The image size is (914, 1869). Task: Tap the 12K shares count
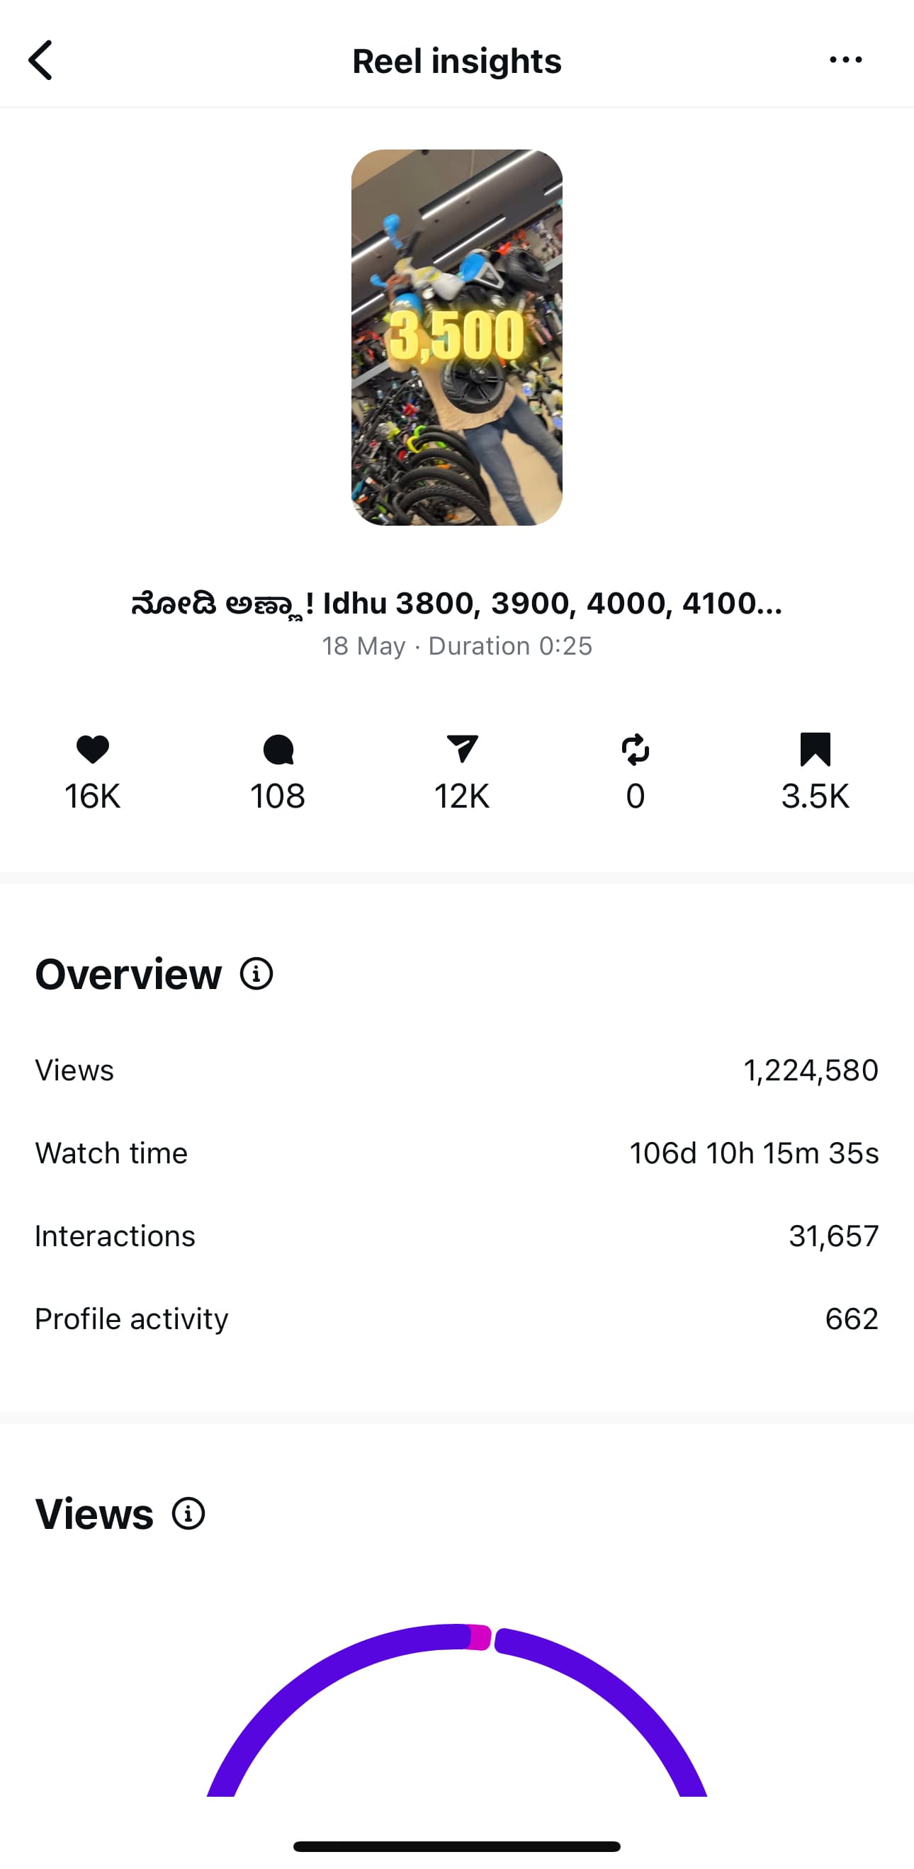pos(462,796)
